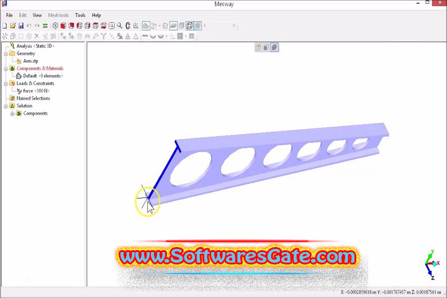Click the middle cube icon atop viewport
Image resolution: width=447 pixels, height=298 pixels.
tap(266, 47)
